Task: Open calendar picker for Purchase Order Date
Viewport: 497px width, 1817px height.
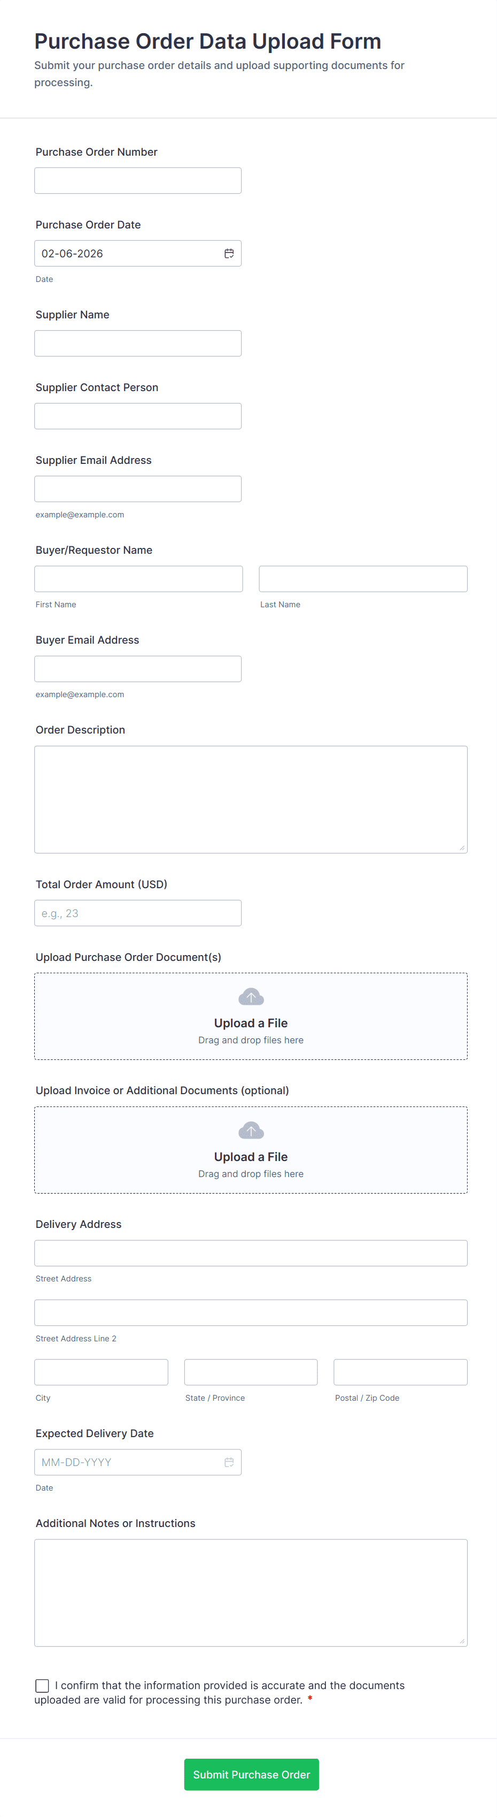Action: (x=229, y=253)
